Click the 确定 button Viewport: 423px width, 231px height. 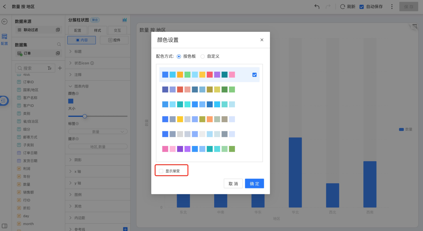254,184
